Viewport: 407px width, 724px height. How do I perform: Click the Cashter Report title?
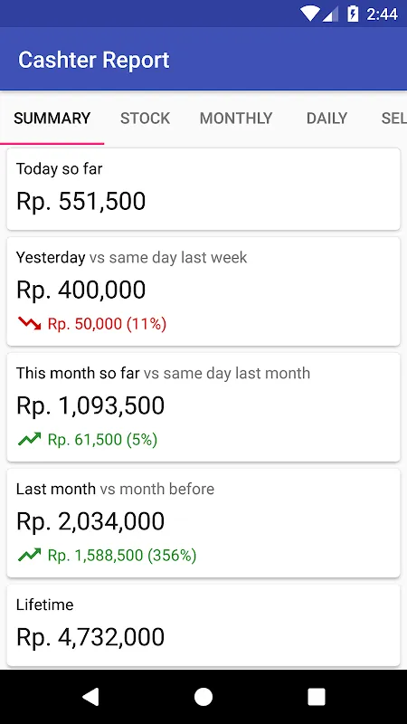pyautogui.click(x=94, y=60)
